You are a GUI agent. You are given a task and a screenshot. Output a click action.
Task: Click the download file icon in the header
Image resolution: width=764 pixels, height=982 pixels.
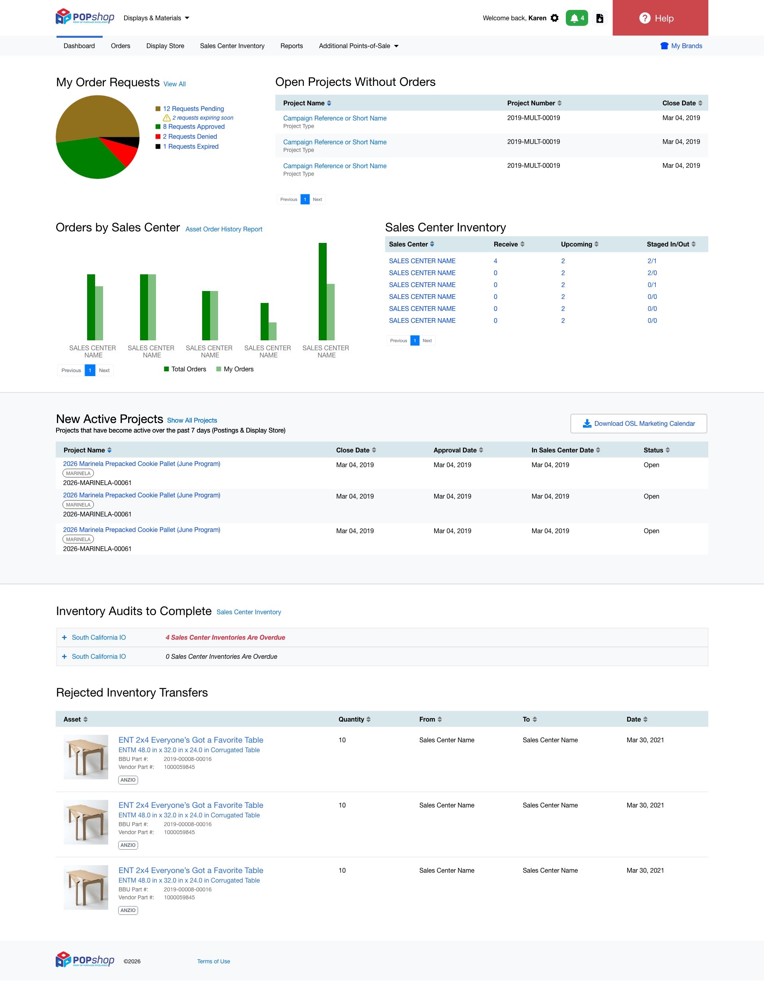(x=600, y=18)
